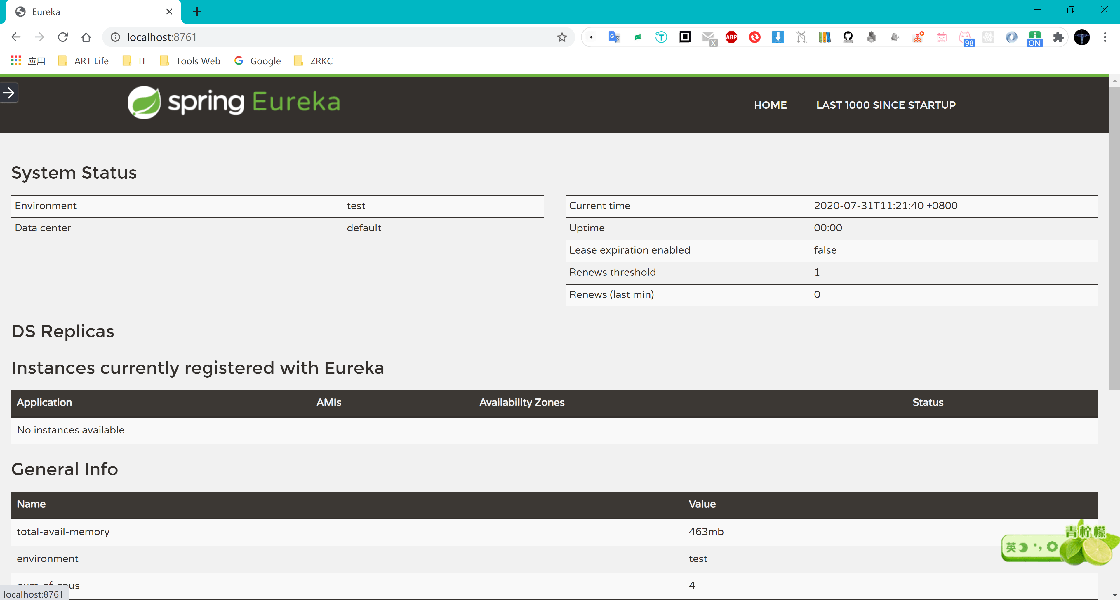Click the extension showing ON badge
The image size is (1120, 600).
(x=1035, y=38)
